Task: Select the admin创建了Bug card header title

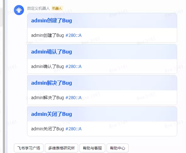Action: click(51, 20)
